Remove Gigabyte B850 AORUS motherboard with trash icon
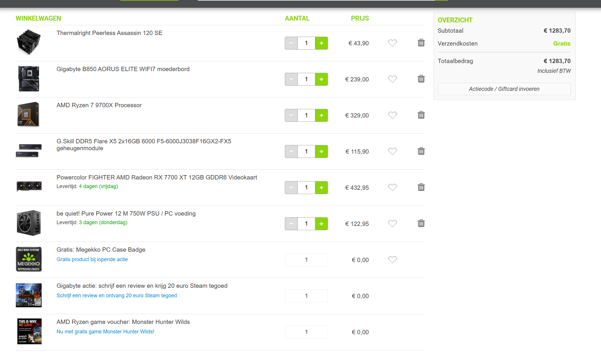 pos(421,79)
